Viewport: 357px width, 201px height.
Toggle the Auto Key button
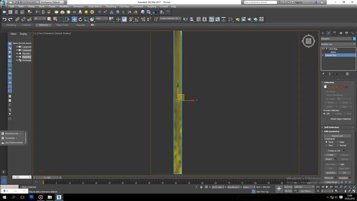click(288, 187)
